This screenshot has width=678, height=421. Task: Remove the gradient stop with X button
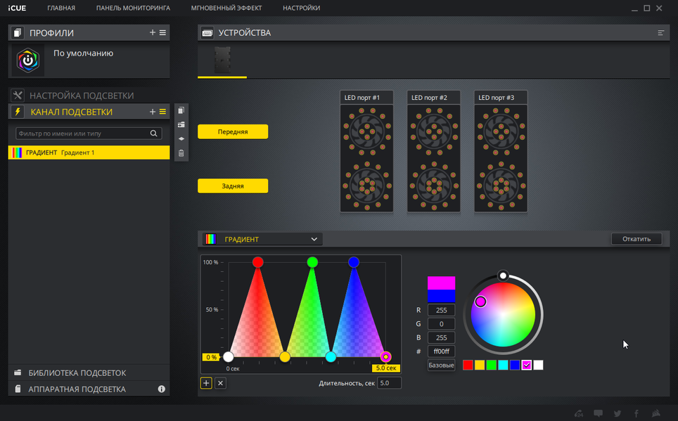pyautogui.click(x=221, y=383)
